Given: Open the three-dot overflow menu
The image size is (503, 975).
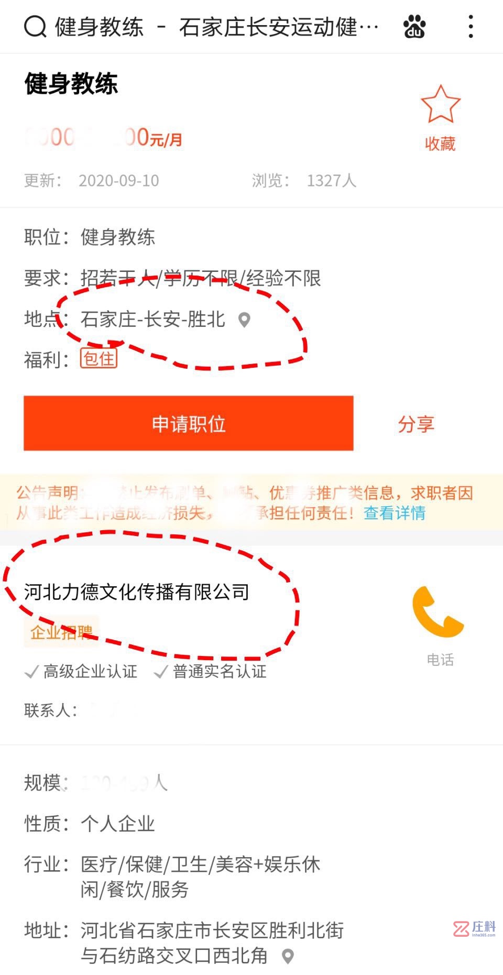Looking at the screenshot, I should click(471, 27).
